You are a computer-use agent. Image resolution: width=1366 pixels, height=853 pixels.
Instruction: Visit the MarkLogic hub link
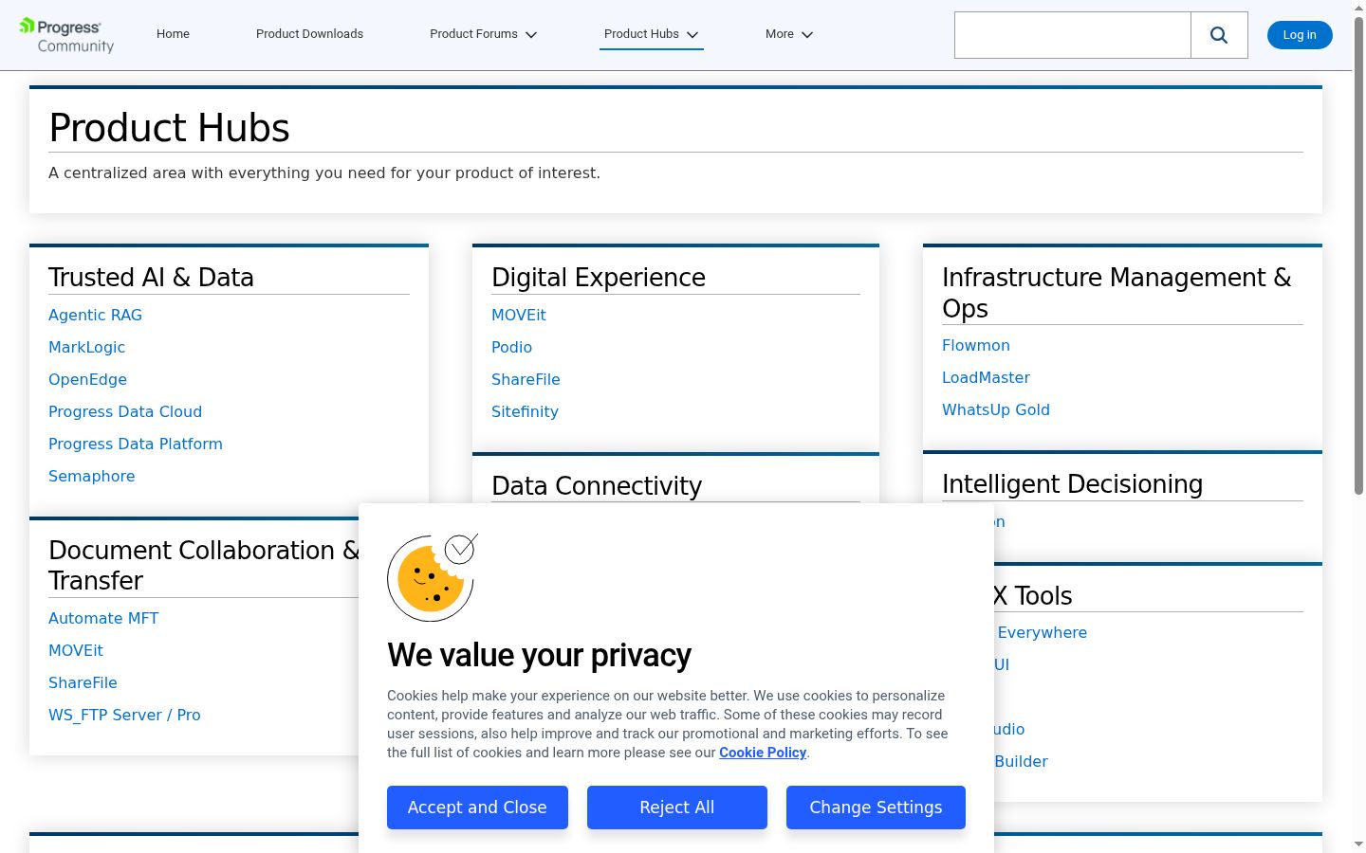pos(86,347)
